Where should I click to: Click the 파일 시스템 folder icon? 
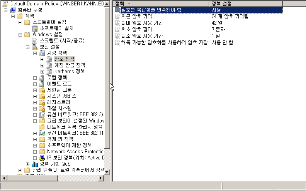[x=42, y=109]
